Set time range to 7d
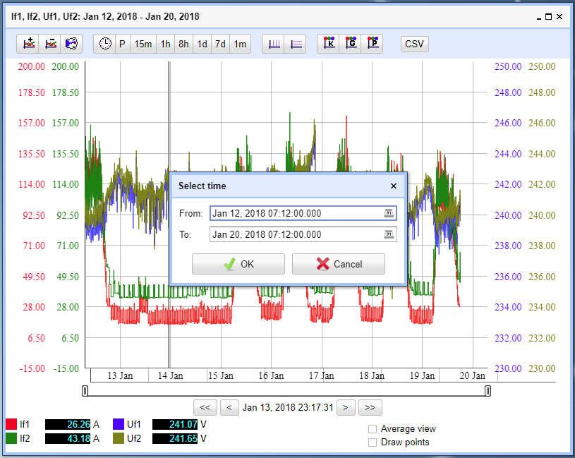575x458 pixels. click(220, 44)
